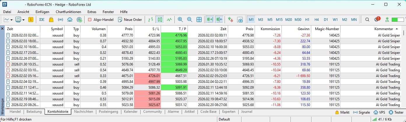Switch chart to candlestick view
Viewport: 406px width, 122px height.
coord(160,20)
